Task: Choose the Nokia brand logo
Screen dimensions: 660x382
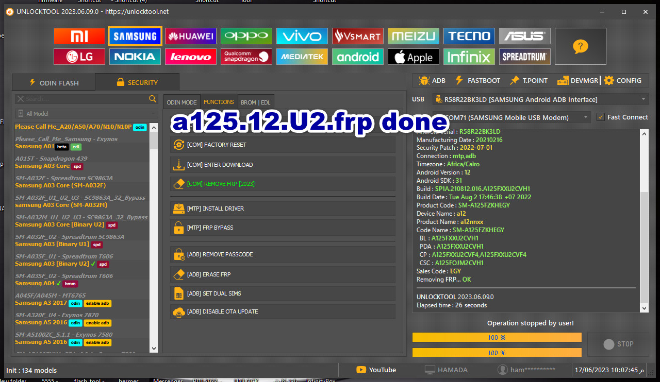Action: [x=135, y=57]
